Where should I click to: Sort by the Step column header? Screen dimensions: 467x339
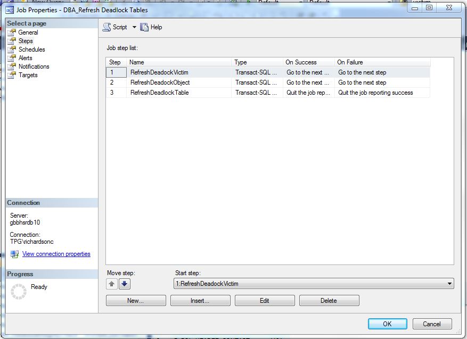click(117, 62)
